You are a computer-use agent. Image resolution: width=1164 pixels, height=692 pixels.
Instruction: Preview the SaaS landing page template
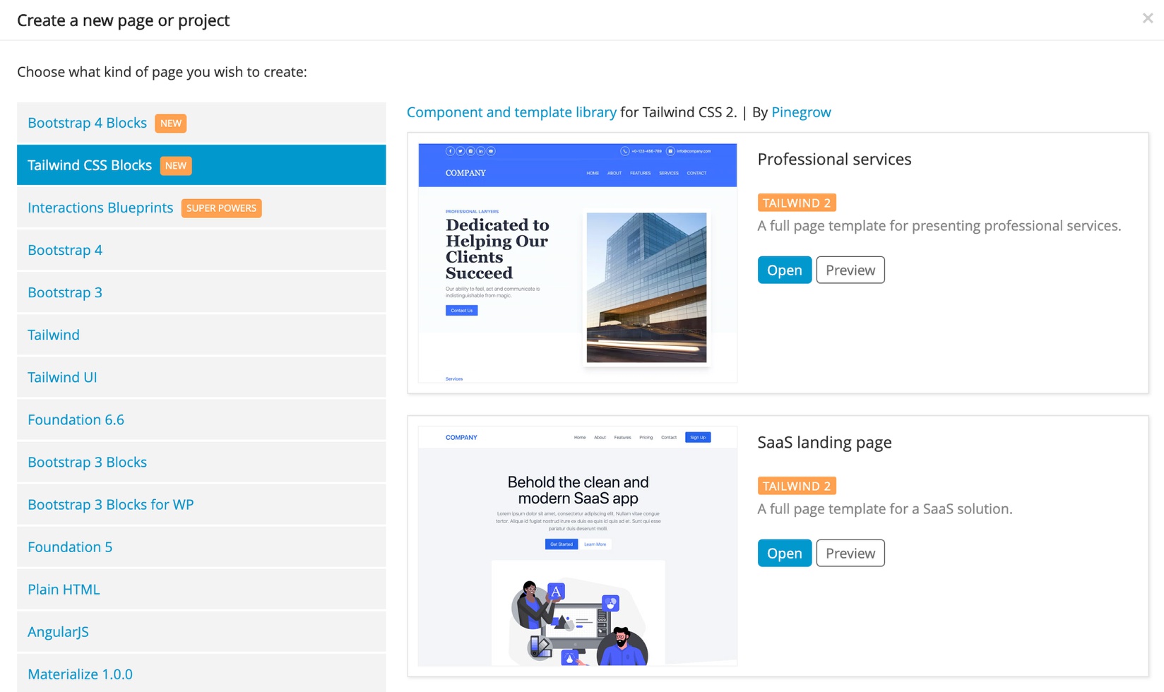pyautogui.click(x=850, y=553)
